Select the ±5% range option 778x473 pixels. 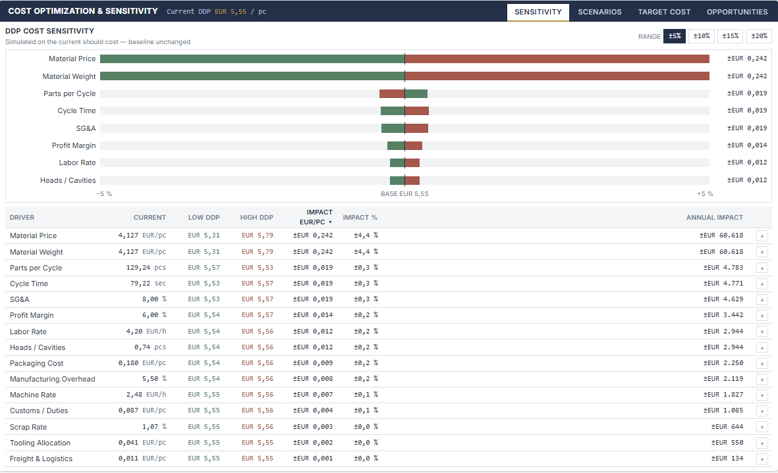pos(675,36)
